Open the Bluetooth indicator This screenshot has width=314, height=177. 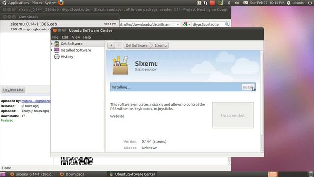(x=229, y=3)
